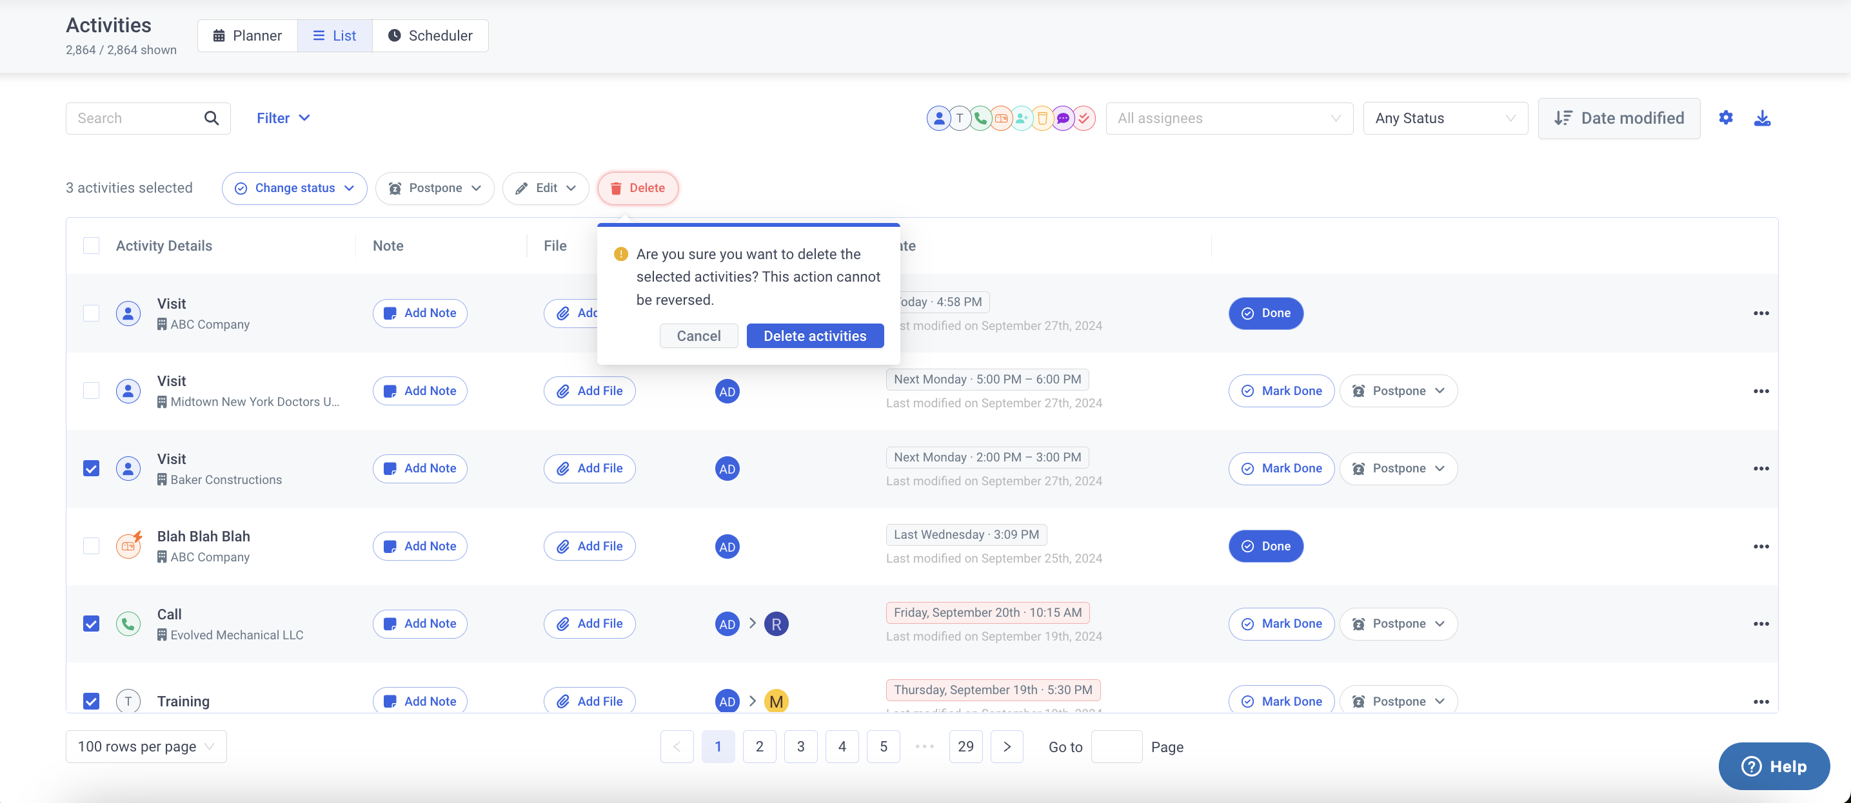Click the search magnifier icon
The width and height of the screenshot is (1851, 803).
point(212,118)
